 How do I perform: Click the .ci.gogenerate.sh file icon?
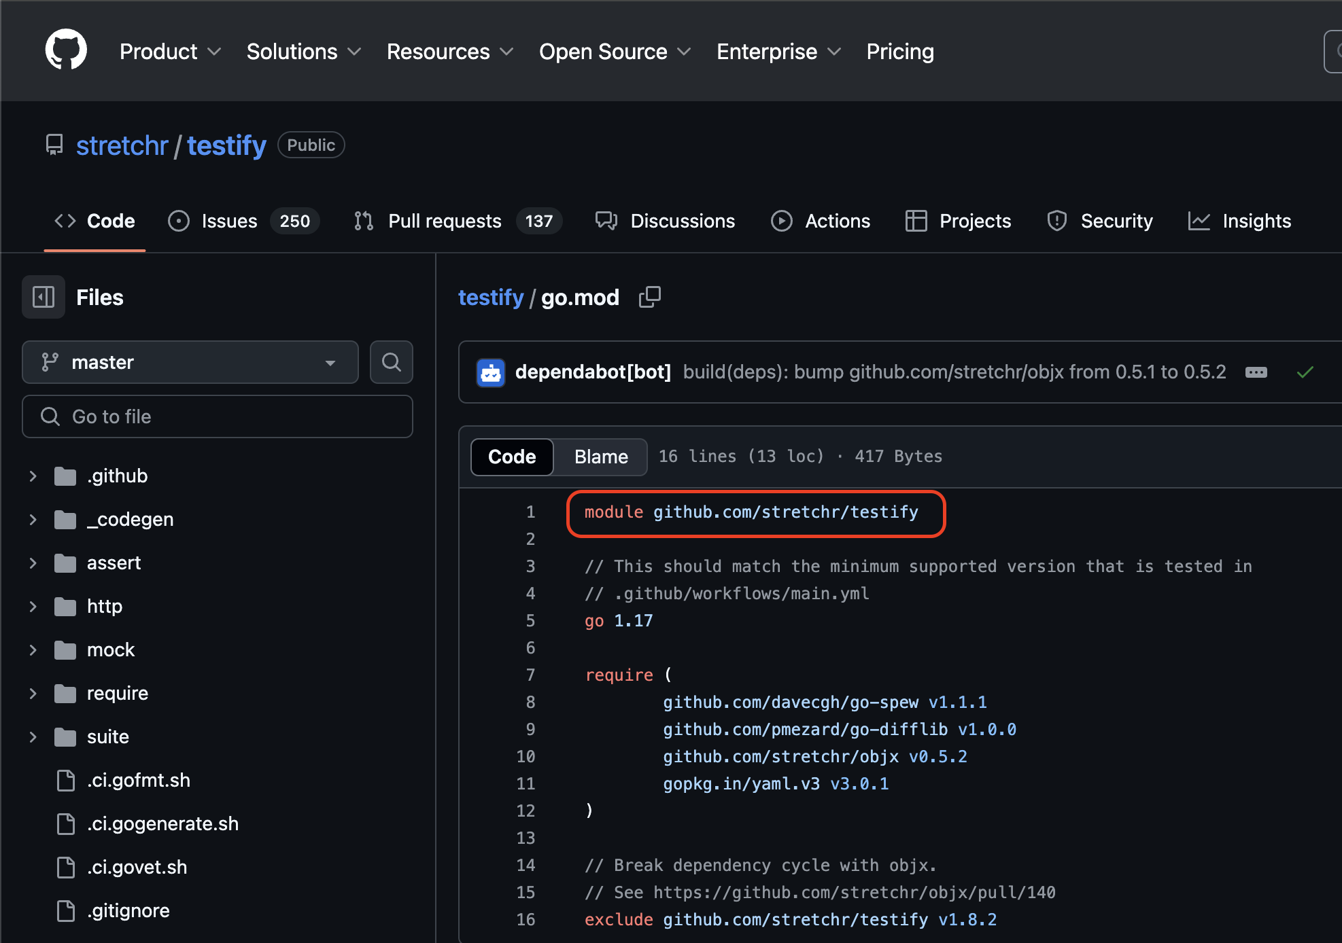click(x=66, y=824)
